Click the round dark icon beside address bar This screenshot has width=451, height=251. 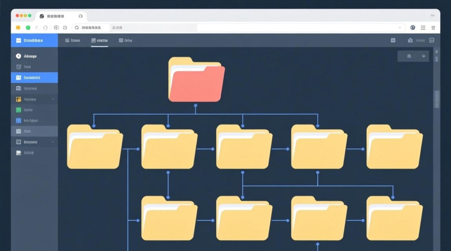coord(413,28)
